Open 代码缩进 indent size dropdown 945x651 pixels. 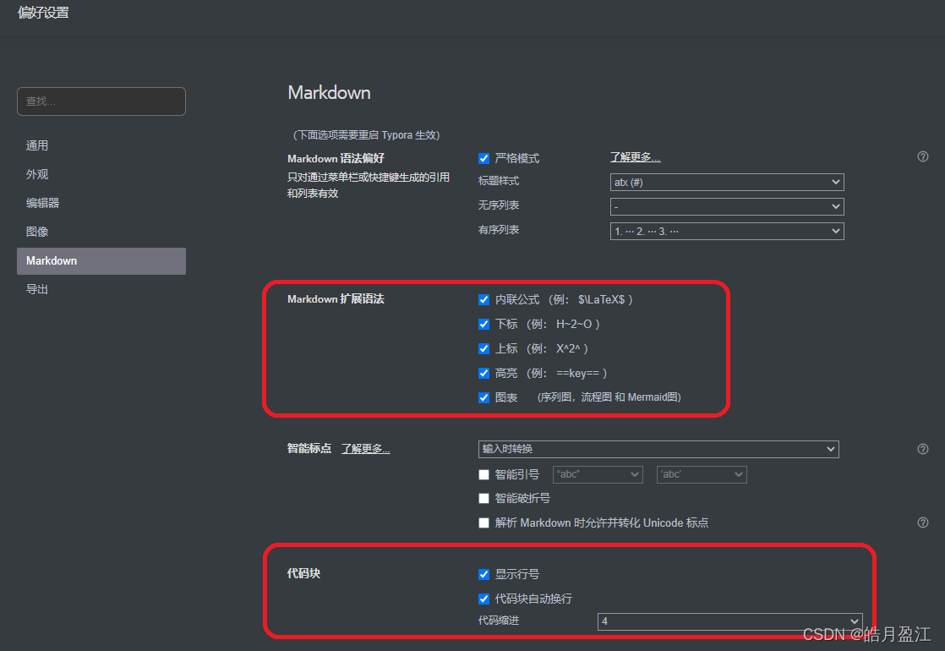click(x=729, y=621)
